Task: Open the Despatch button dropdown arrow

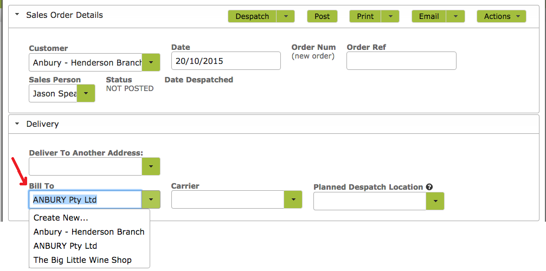Action: 286,16
